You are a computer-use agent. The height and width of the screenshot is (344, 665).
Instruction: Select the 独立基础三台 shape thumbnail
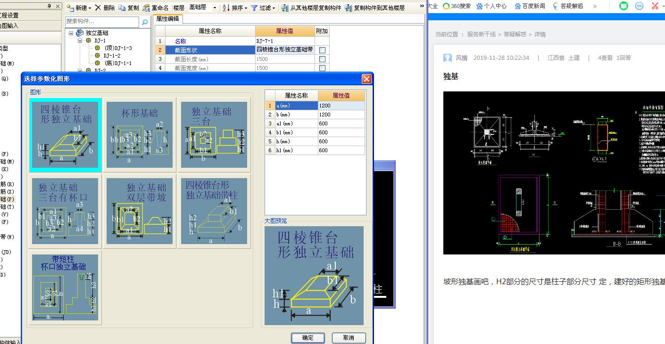pyautogui.click(x=214, y=135)
